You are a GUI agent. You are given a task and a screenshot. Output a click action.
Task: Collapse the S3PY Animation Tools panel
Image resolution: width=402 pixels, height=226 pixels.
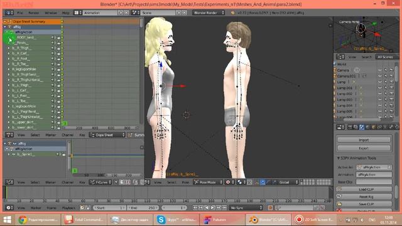click(339, 158)
